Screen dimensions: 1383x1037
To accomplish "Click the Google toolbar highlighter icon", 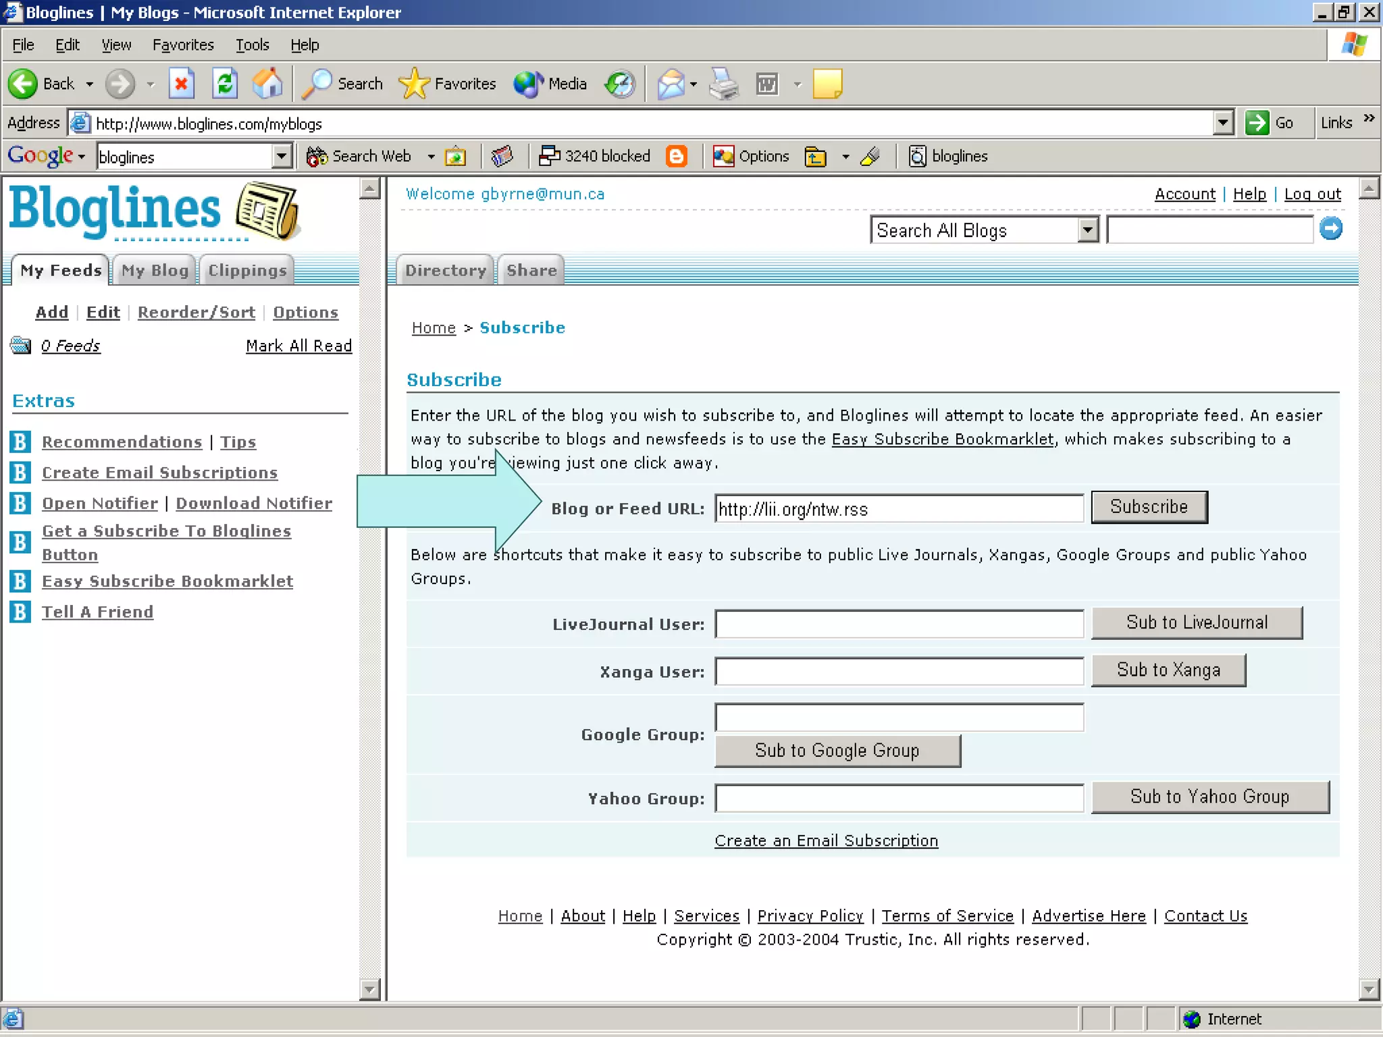I will [870, 156].
